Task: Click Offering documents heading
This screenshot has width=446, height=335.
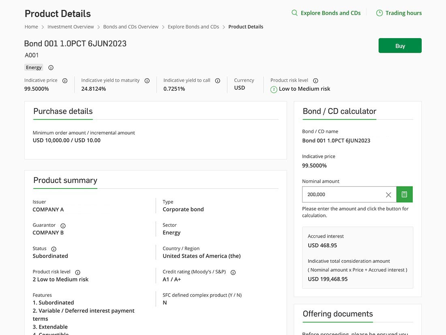Action: (338, 314)
